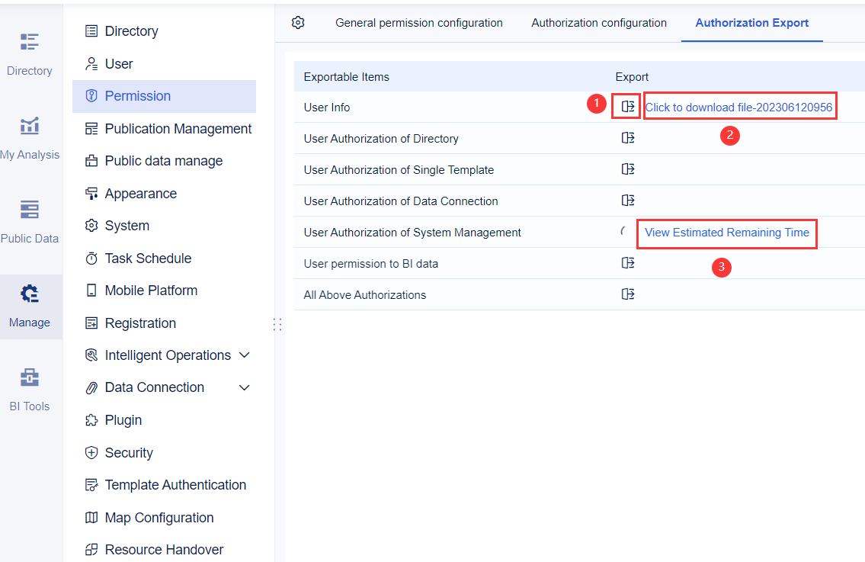Screen dimensions: 865x562
Task: Open the Task Schedule settings page
Action: point(149,258)
